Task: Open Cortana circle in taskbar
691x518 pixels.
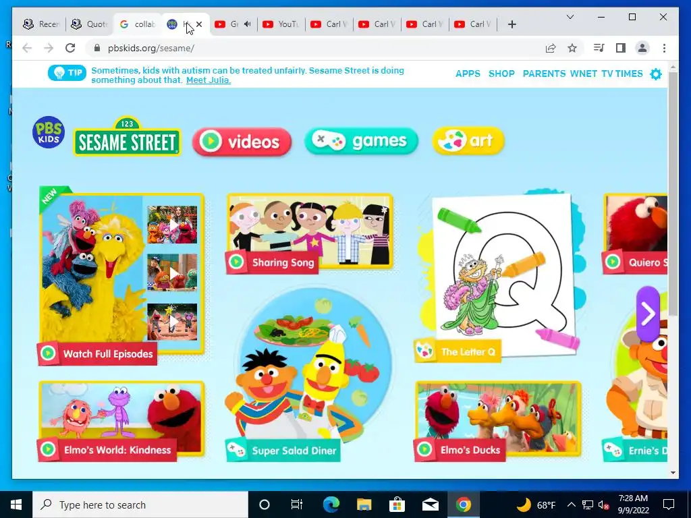Action: click(265, 505)
